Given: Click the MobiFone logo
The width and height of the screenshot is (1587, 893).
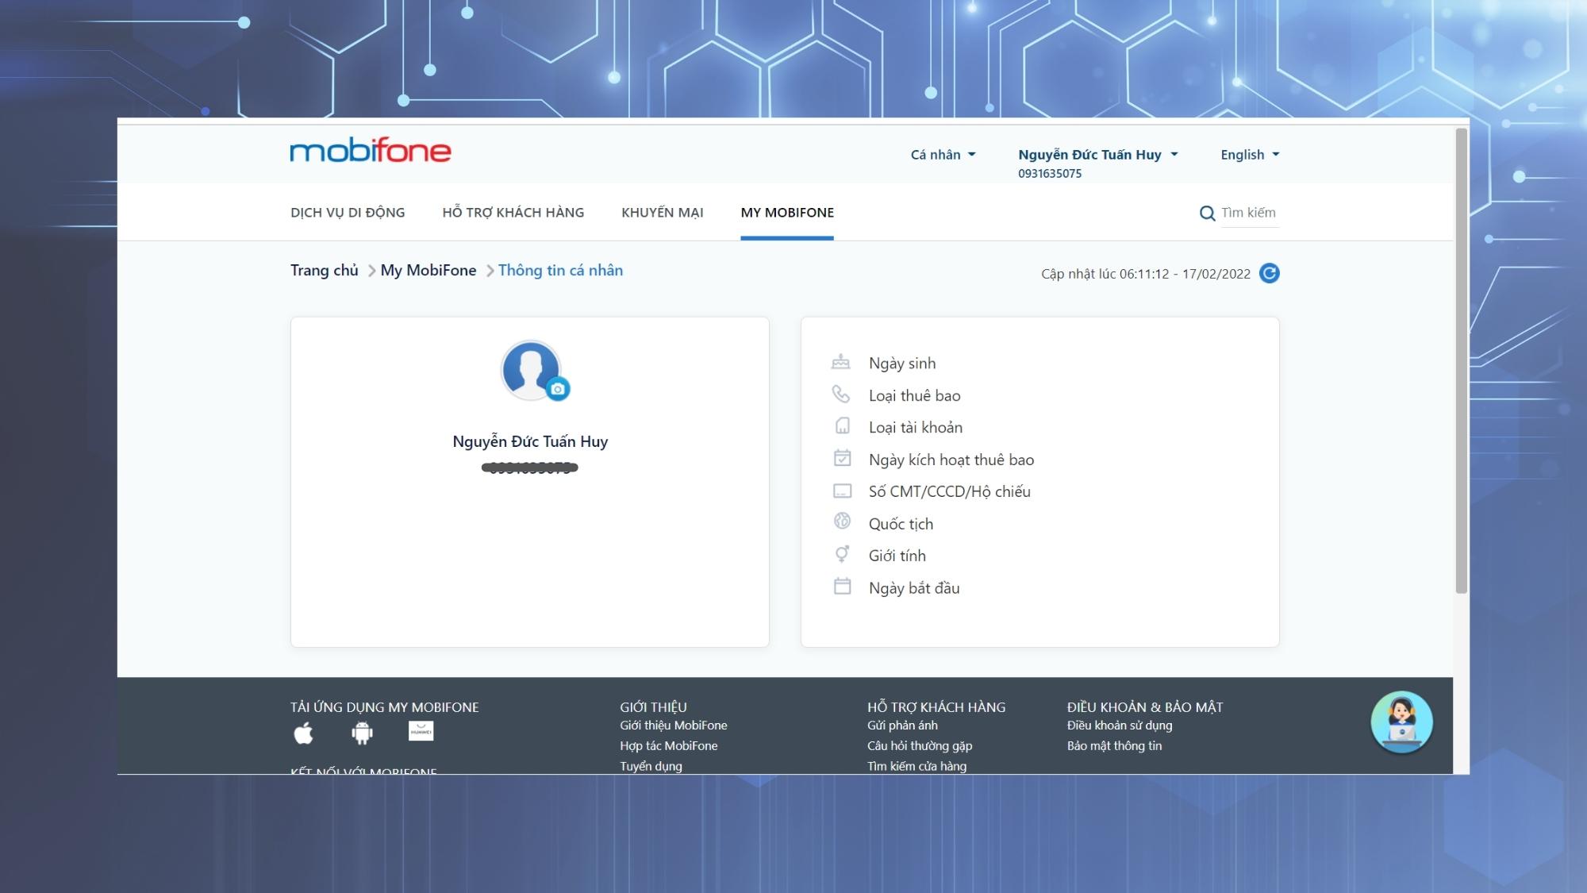Looking at the screenshot, I should [371, 150].
